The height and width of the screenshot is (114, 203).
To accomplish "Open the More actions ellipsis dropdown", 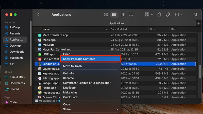I will point(179,14).
